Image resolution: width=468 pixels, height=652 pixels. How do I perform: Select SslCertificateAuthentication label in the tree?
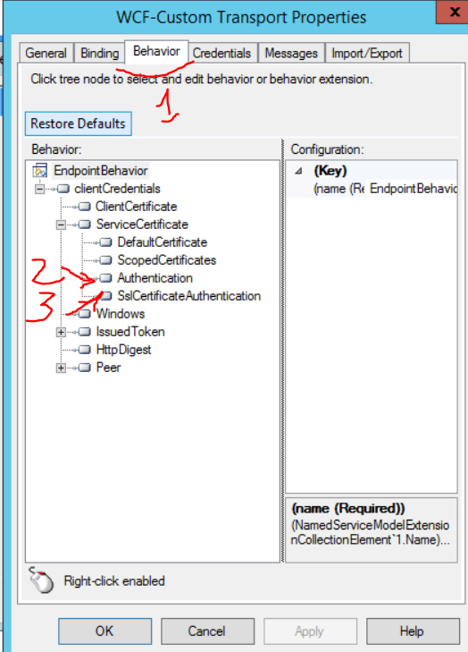tap(189, 296)
